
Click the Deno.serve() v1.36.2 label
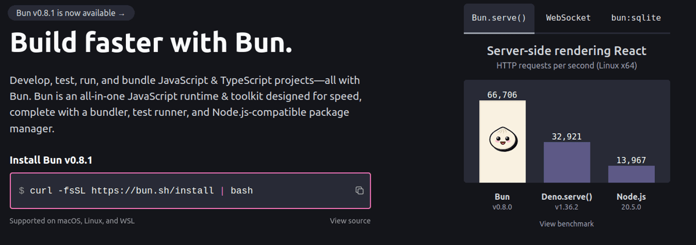click(x=567, y=202)
